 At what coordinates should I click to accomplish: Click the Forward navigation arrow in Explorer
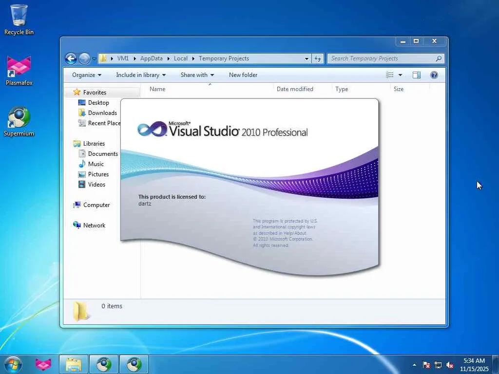click(84, 58)
